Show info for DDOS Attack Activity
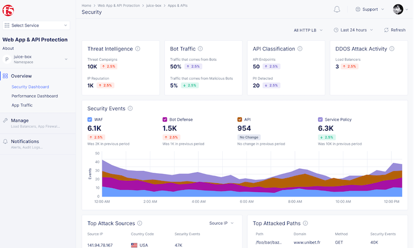414x248 pixels. click(x=392, y=49)
